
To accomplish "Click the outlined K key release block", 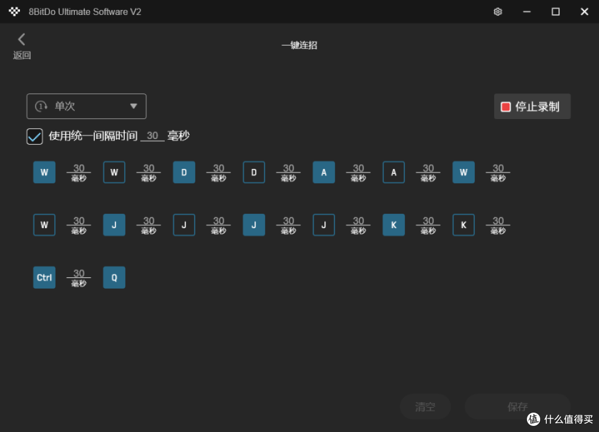I will (x=464, y=225).
